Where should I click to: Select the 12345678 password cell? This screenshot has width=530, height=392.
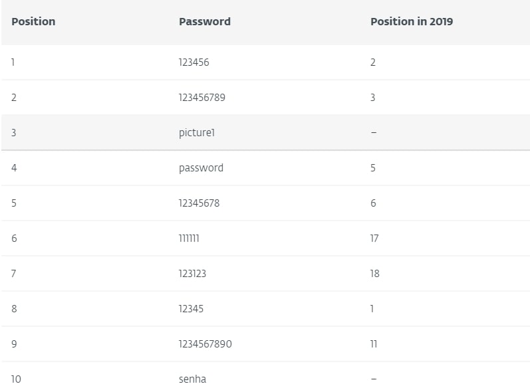coord(199,203)
